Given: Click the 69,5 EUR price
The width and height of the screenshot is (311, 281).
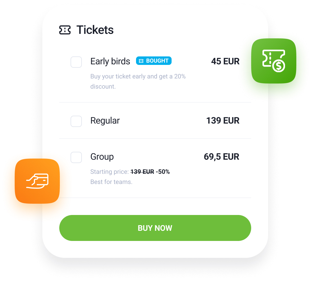Looking at the screenshot, I should tap(221, 157).
